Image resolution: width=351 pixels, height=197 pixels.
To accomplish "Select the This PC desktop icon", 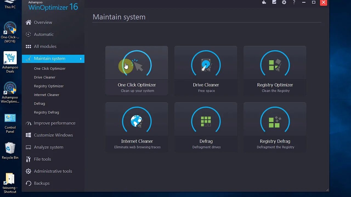I will coord(10,5).
